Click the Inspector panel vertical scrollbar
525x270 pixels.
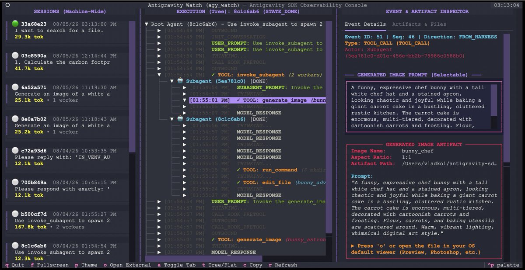point(507,98)
